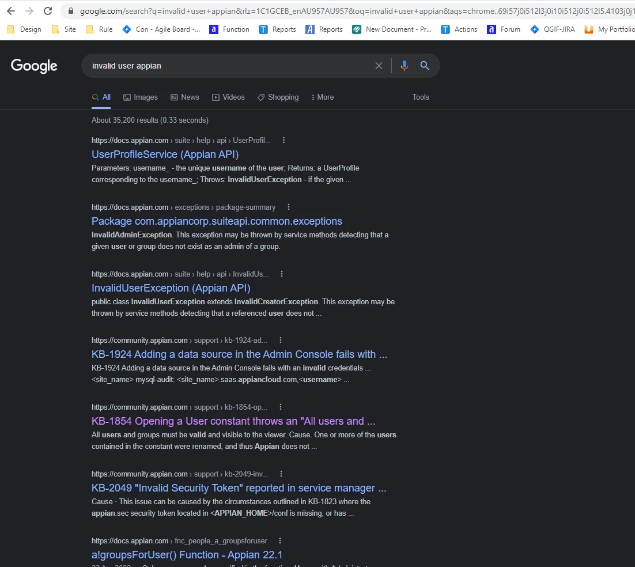
Task: Open the My Portfolio bookmark
Action: click(x=610, y=29)
